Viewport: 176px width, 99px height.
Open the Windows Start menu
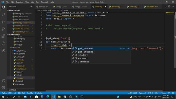coord(2,97)
